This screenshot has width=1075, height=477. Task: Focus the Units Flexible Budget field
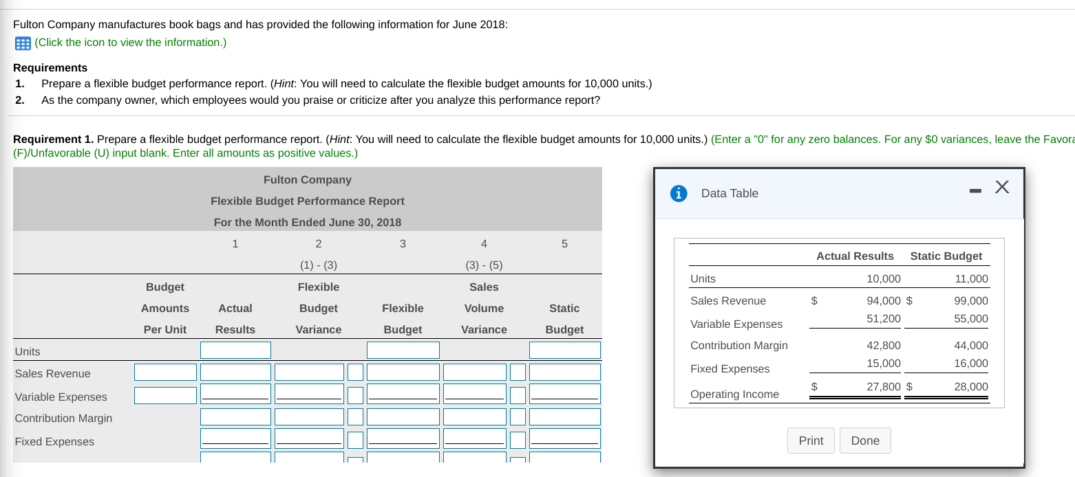tap(403, 350)
